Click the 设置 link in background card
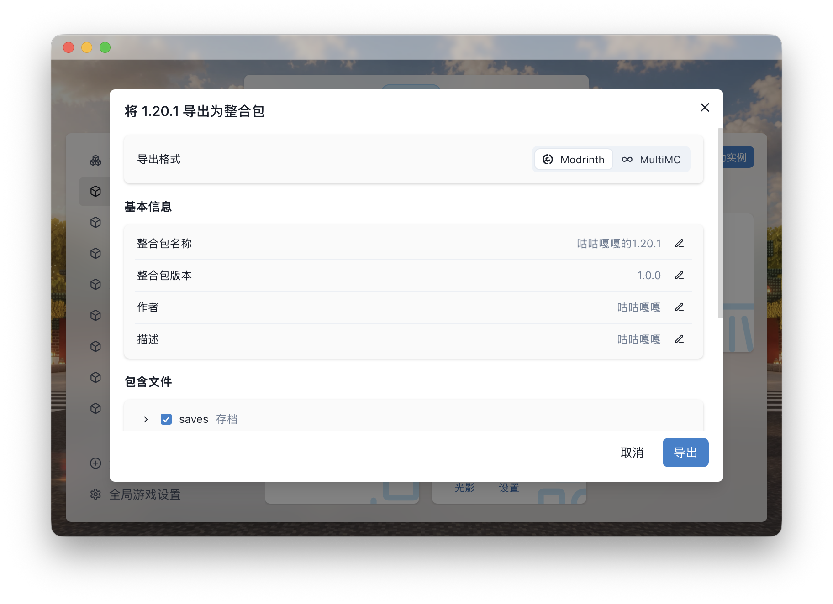This screenshot has height=604, width=833. click(509, 488)
